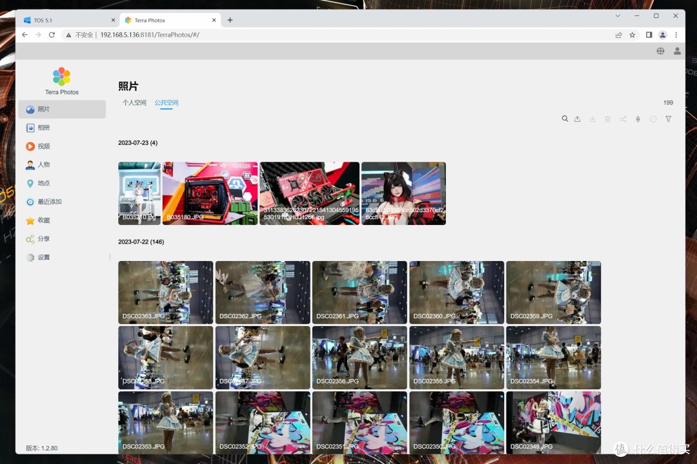Open browser side panel icon

point(649,35)
